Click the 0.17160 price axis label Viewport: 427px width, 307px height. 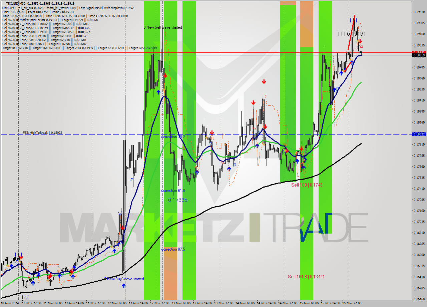pyautogui.click(x=419, y=211)
